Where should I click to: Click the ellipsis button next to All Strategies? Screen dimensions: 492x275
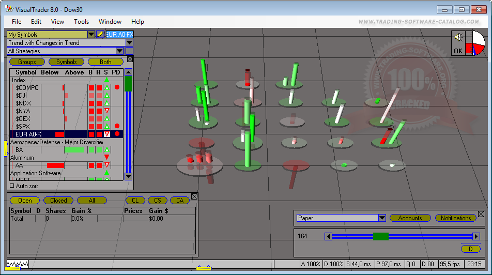point(129,51)
